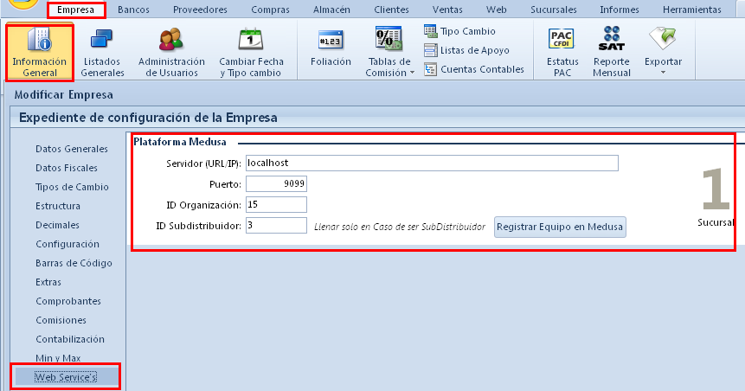Select Web Service's in the sidebar
Image resolution: width=745 pixels, height=391 pixels.
pos(65,377)
